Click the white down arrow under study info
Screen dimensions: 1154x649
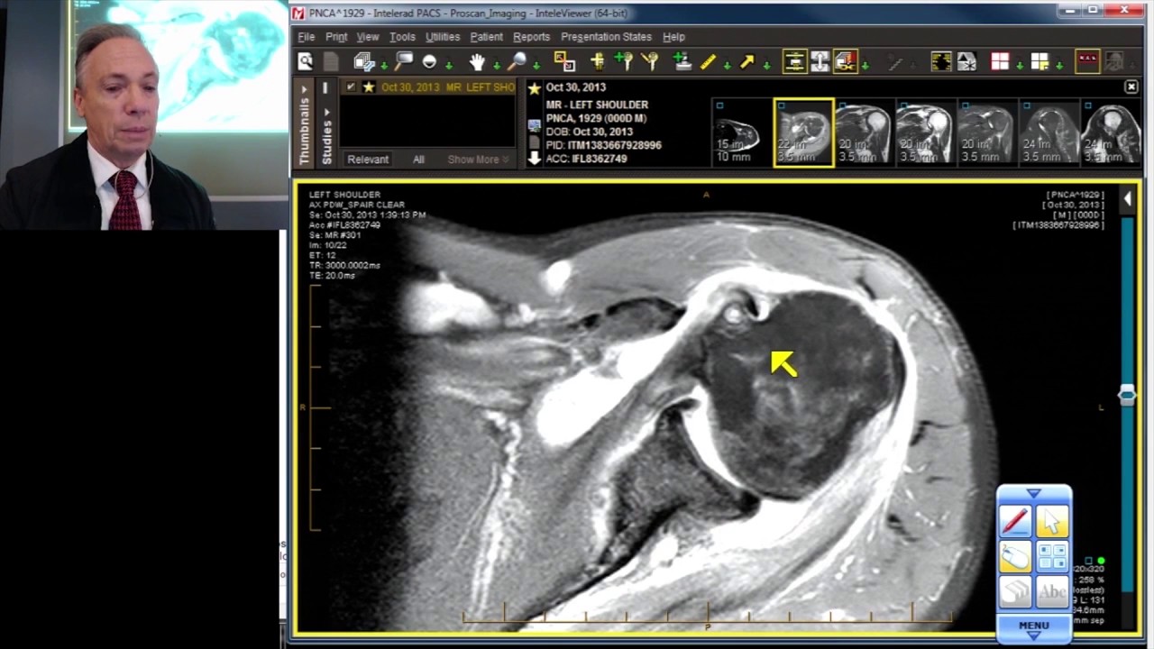(534, 159)
